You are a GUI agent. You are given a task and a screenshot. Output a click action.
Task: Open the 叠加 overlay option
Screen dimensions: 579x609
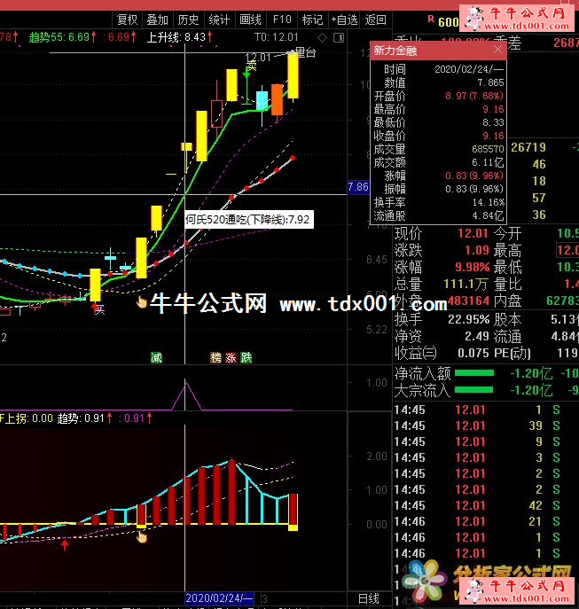(158, 20)
